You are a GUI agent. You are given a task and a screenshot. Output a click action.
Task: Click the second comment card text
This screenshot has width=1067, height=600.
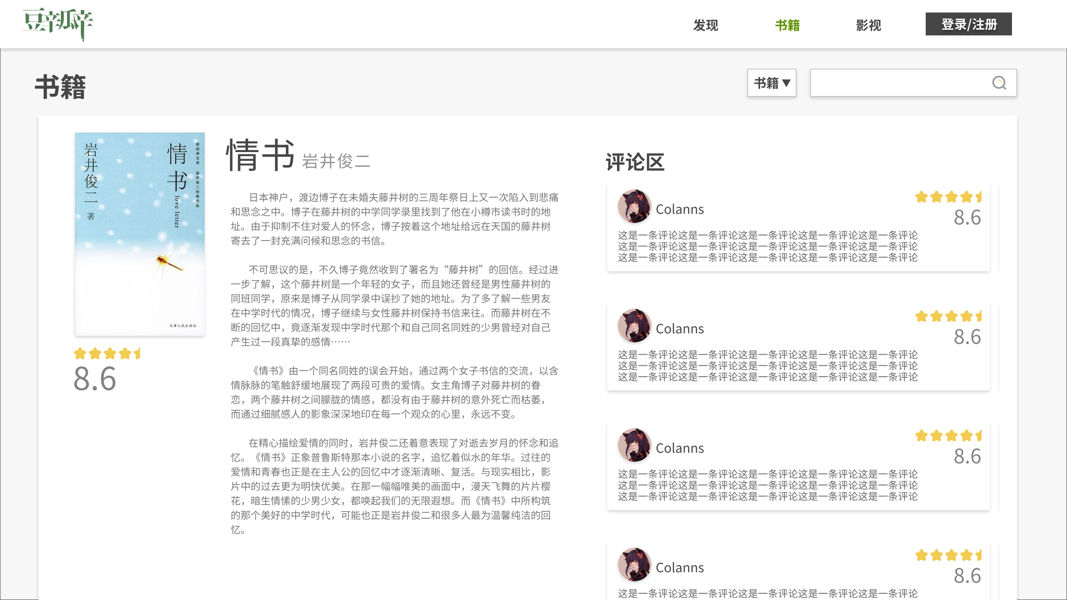point(767,365)
